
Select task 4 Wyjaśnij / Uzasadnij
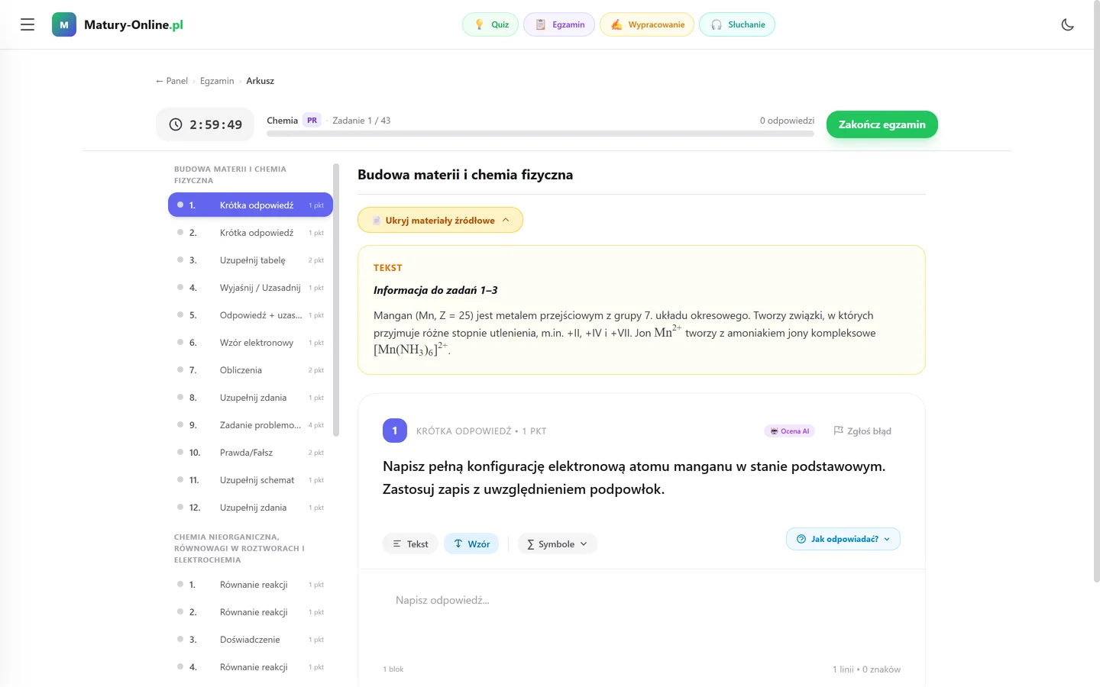pyautogui.click(x=251, y=288)
